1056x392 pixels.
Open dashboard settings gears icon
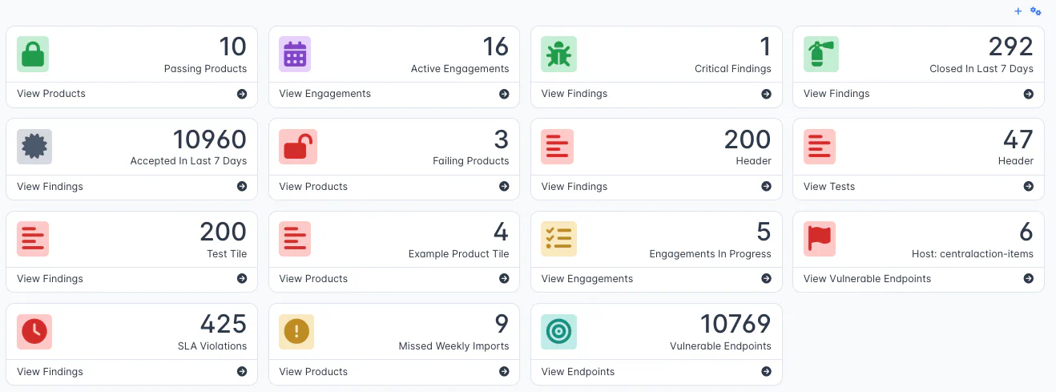(1036, 11)
